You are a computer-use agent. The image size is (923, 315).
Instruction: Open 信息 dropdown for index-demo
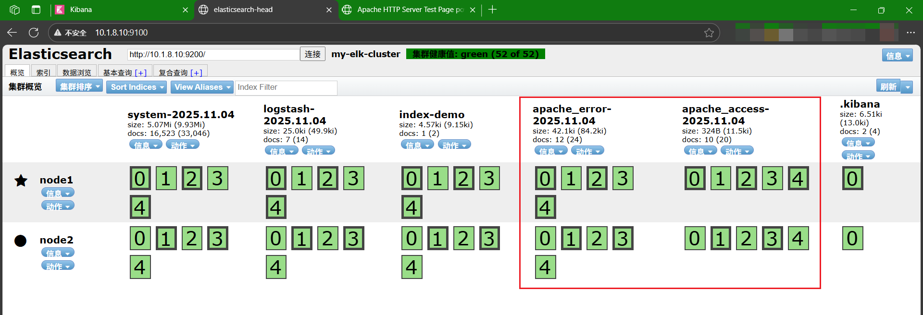pos(417,145)
